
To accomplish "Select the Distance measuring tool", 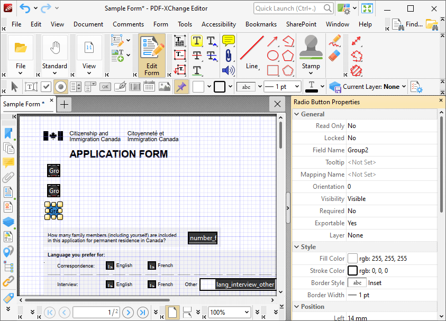I will tap(357, 41).
